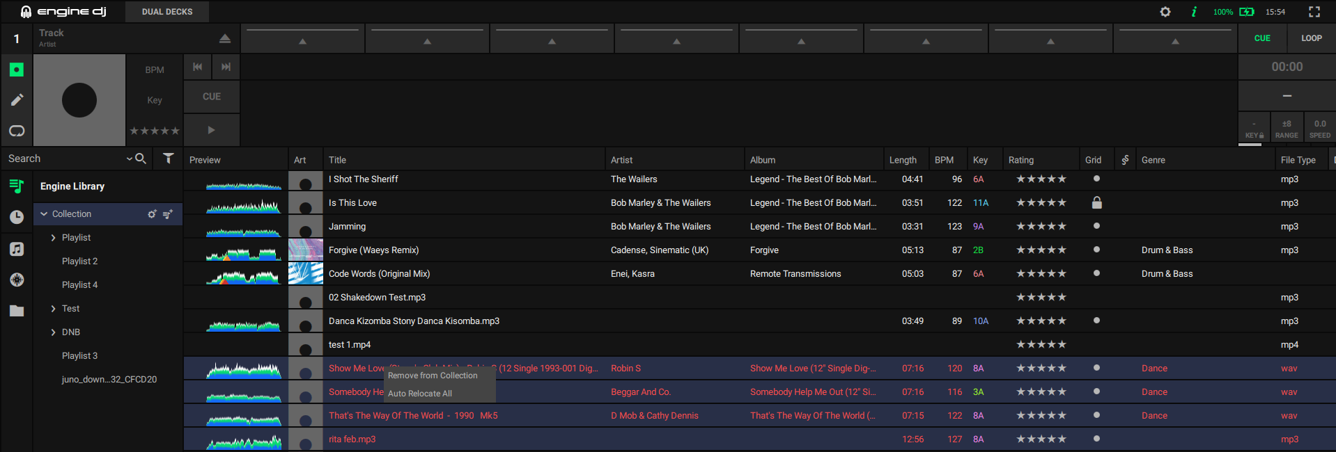Click the auto-analysis column header icon
The image size is (1336, 452).
1125,160
